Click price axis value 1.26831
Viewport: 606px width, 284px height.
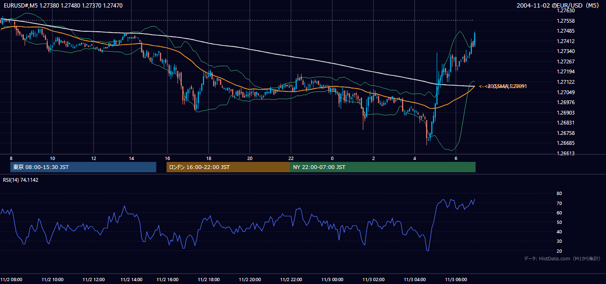565,123
